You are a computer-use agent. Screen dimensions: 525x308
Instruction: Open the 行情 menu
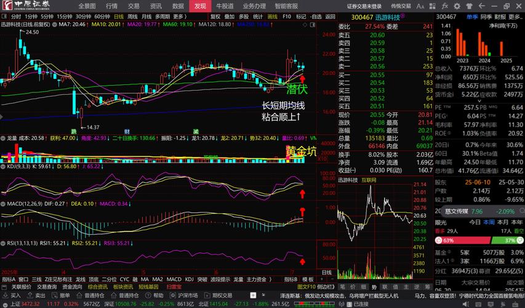click(x=111, y=6)
